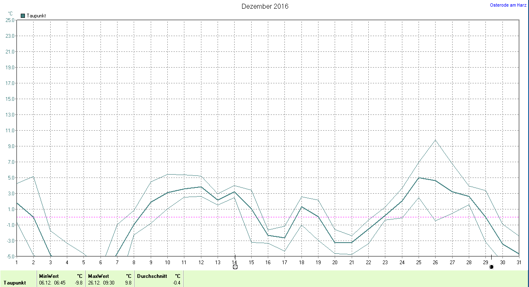The height and width of the screenshot is (287, 529).
Task: Click day 1 on the x-axis
Action: (17, 262)
